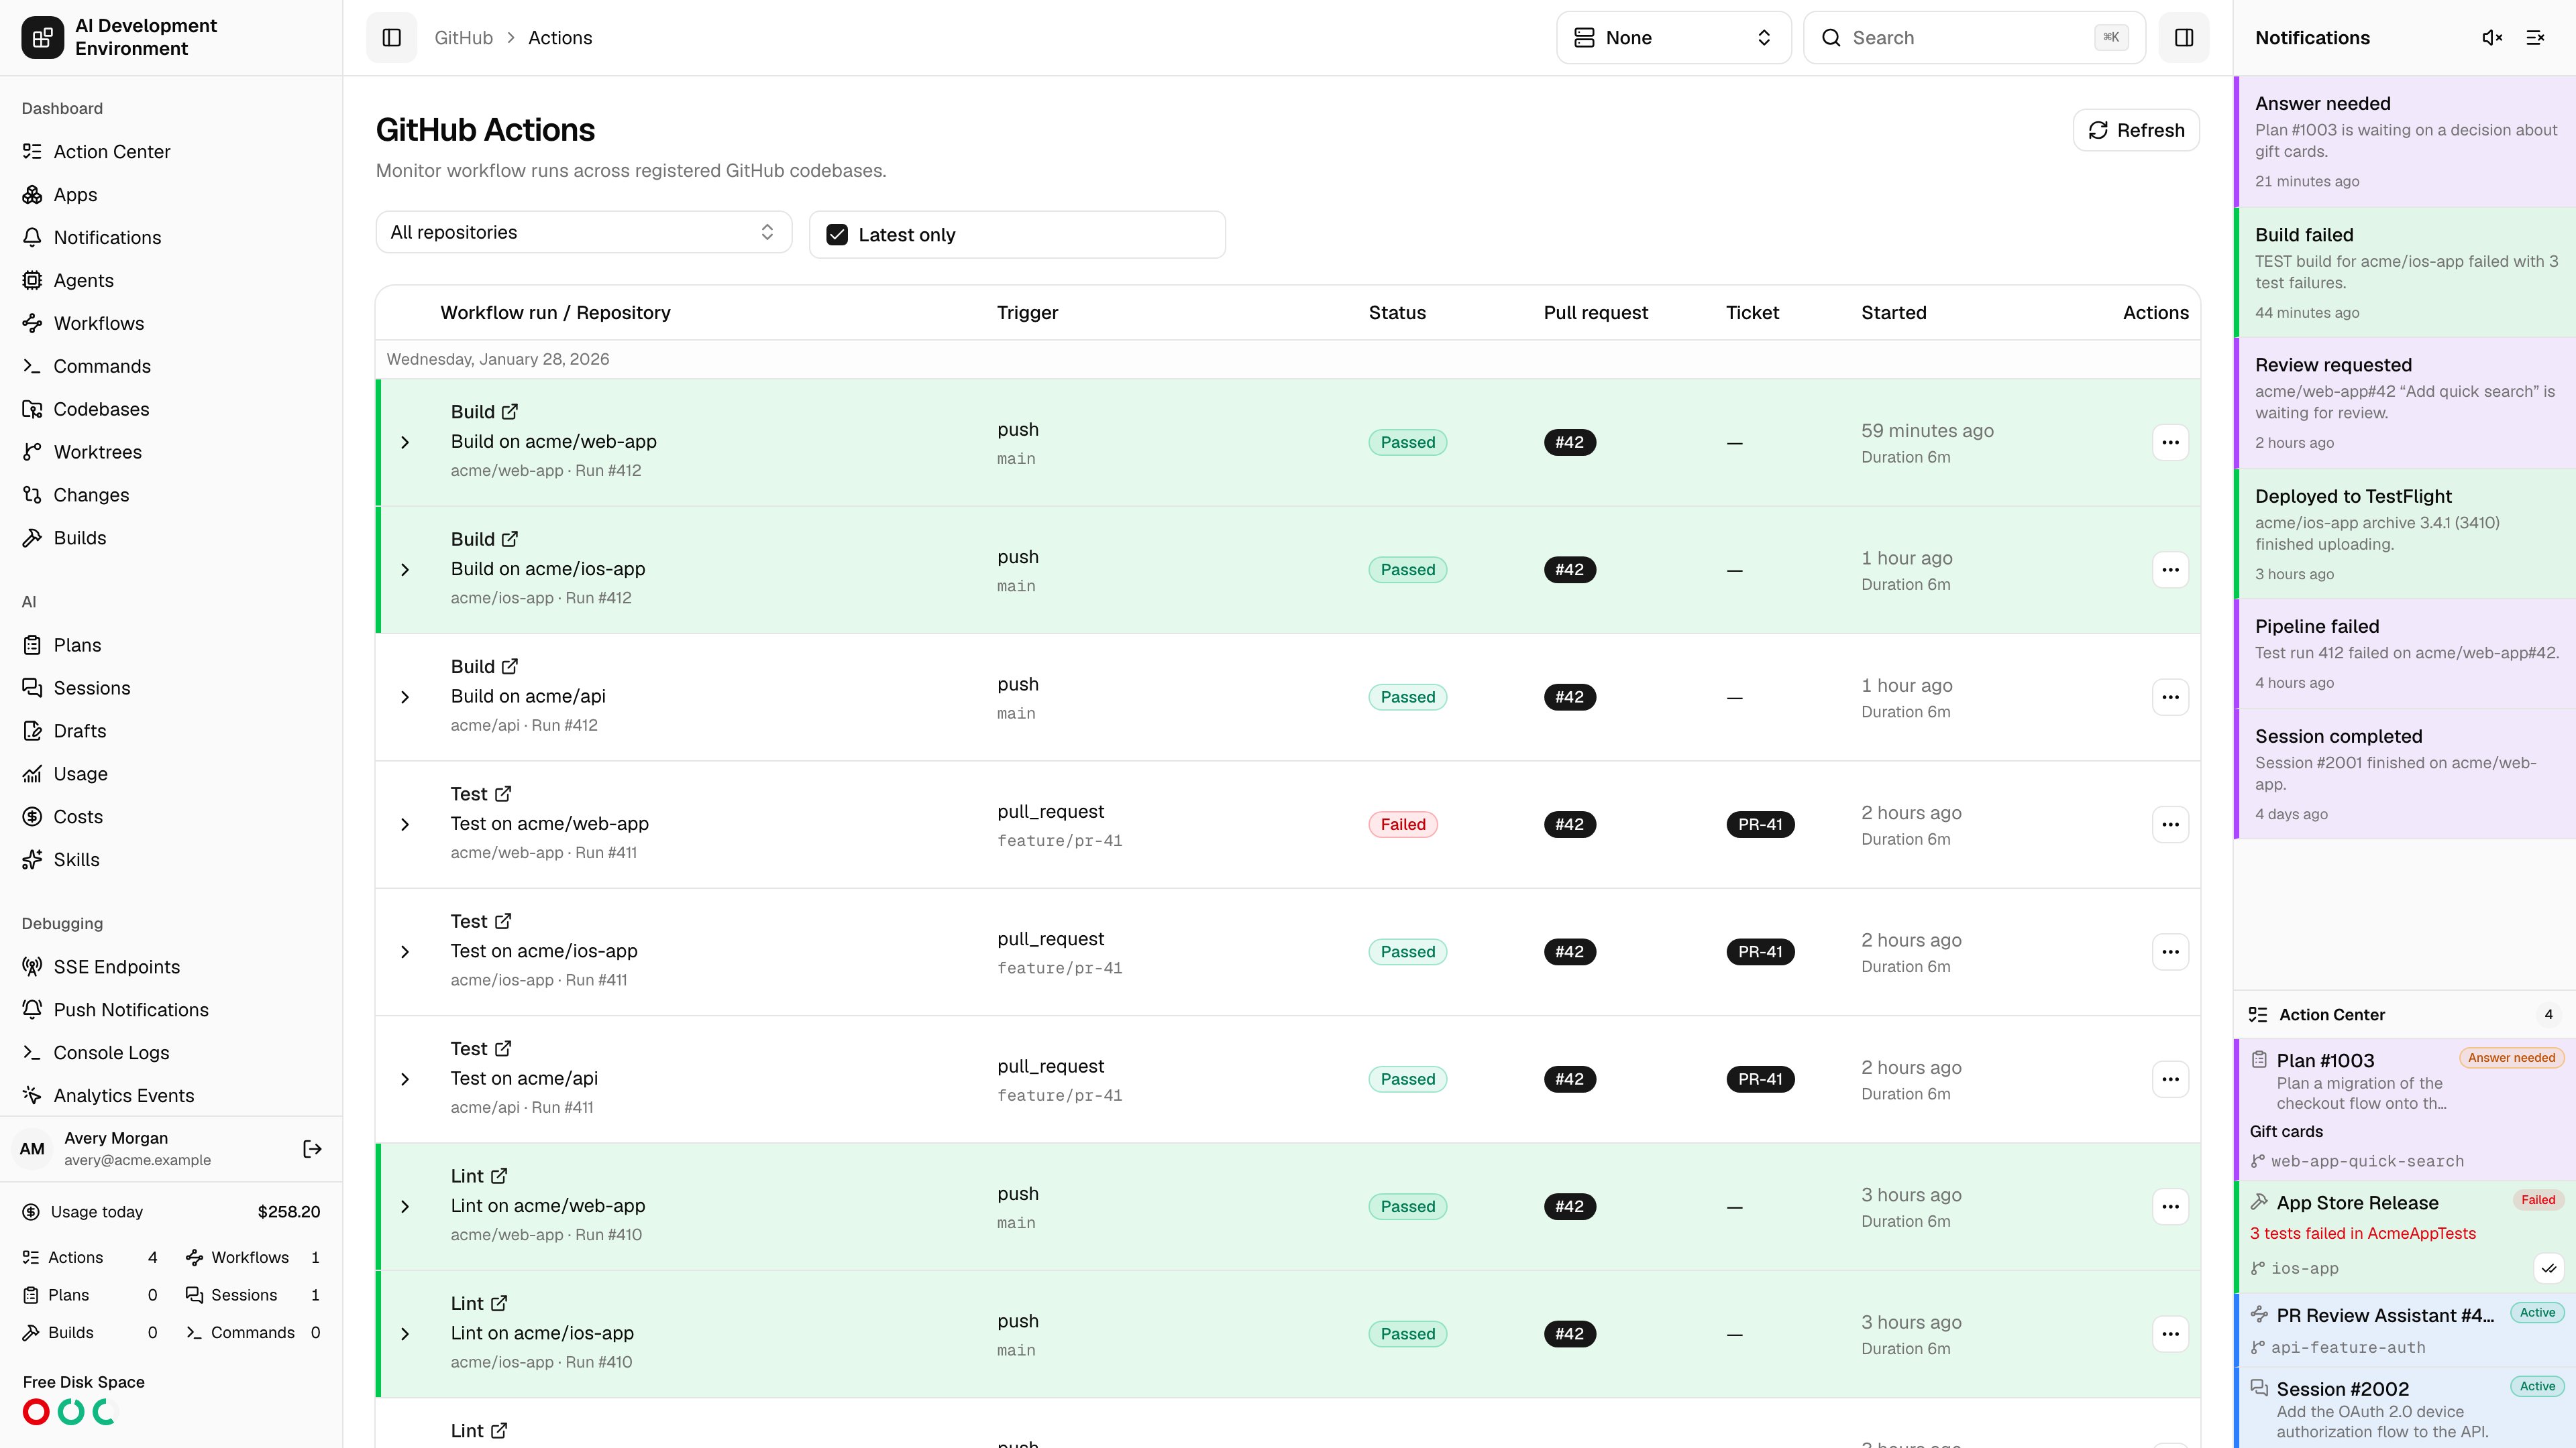Click the clear notifications list icon
The image size is (2576, 1448).
click(2535, 38)
